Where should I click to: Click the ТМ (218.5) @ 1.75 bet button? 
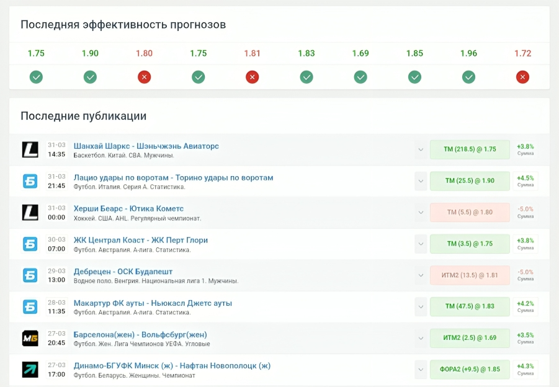tap(470, 149)
